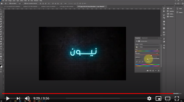The height and width of the screenshot is (102, 184).
Task: Select the layer mask icon in Properties
Action: (x=139, y=41)
